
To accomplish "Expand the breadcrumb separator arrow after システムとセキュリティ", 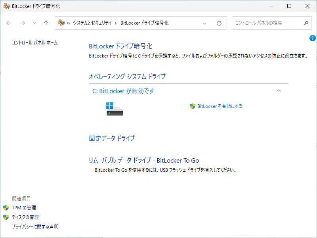I will (116, 23).
